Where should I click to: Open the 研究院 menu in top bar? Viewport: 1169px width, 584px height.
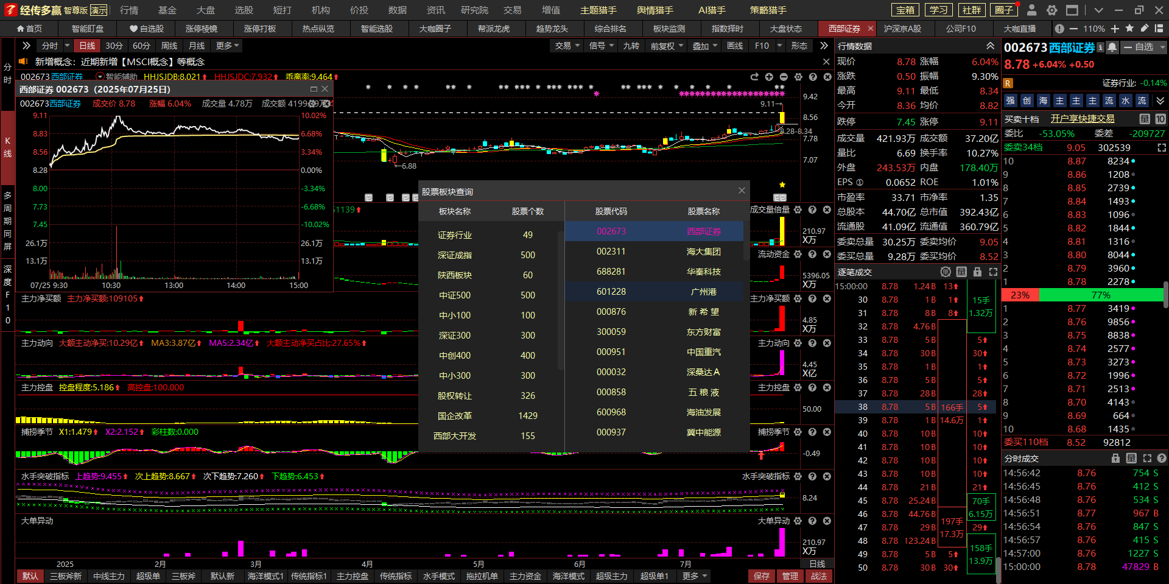click(474, 10)
